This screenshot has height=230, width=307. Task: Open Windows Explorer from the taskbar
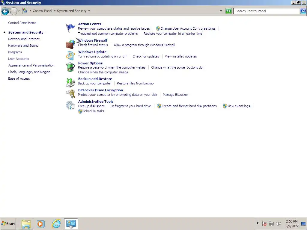(26, 223)
